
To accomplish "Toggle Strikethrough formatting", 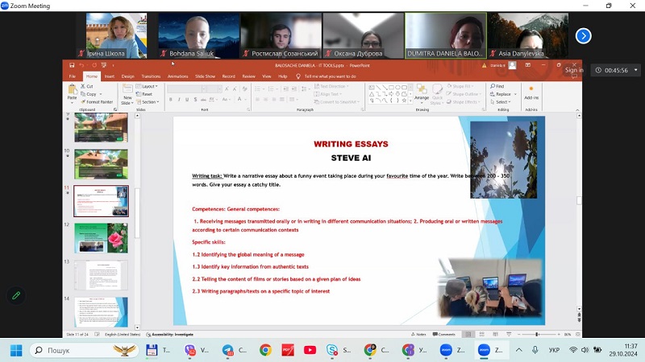I will pyautogui.click(x=204, y=99).
